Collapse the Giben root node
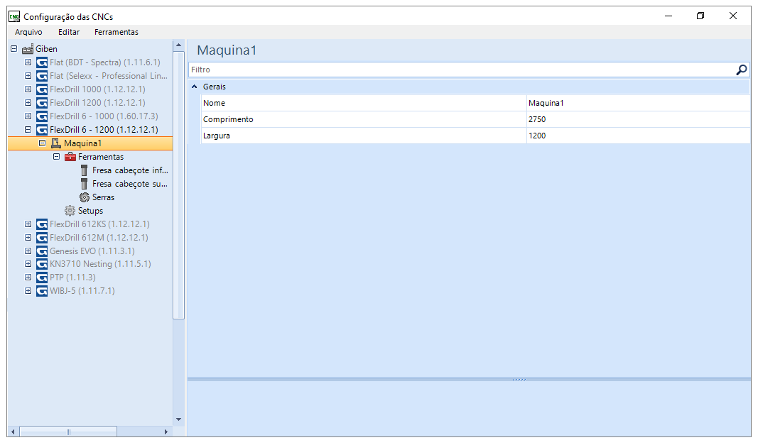Image resolution: width=758 pixels, height=445 pixels. coord(14,49)
